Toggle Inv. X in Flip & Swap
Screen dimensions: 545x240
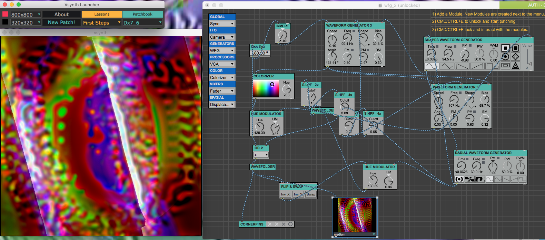click(285, 194)
